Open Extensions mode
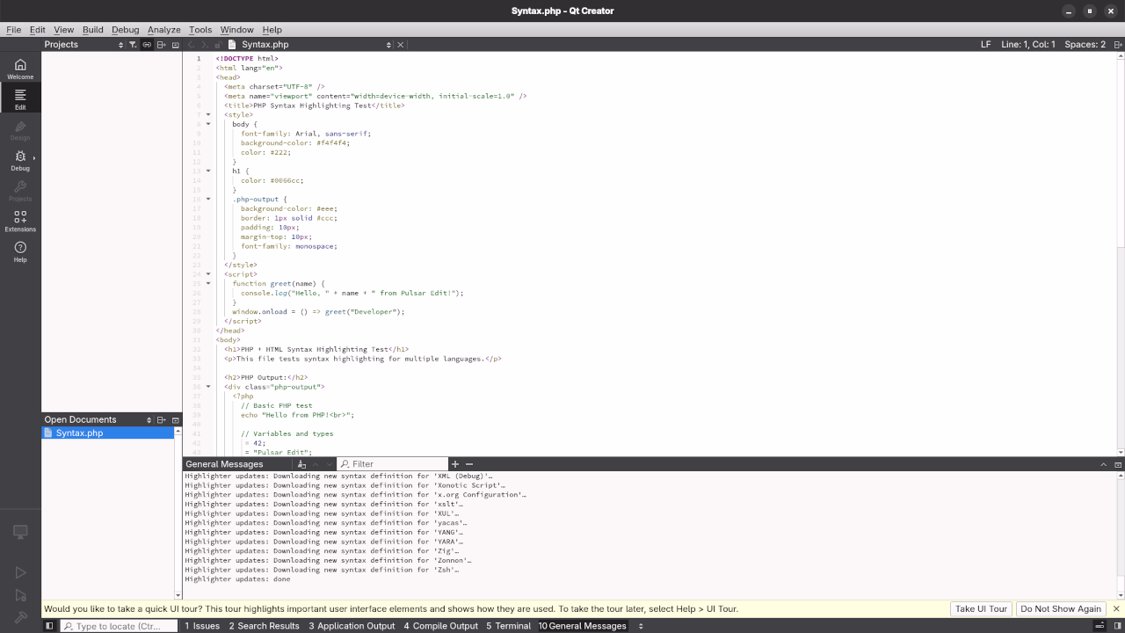The image size is (1125, 633). (x=20, y=221)
